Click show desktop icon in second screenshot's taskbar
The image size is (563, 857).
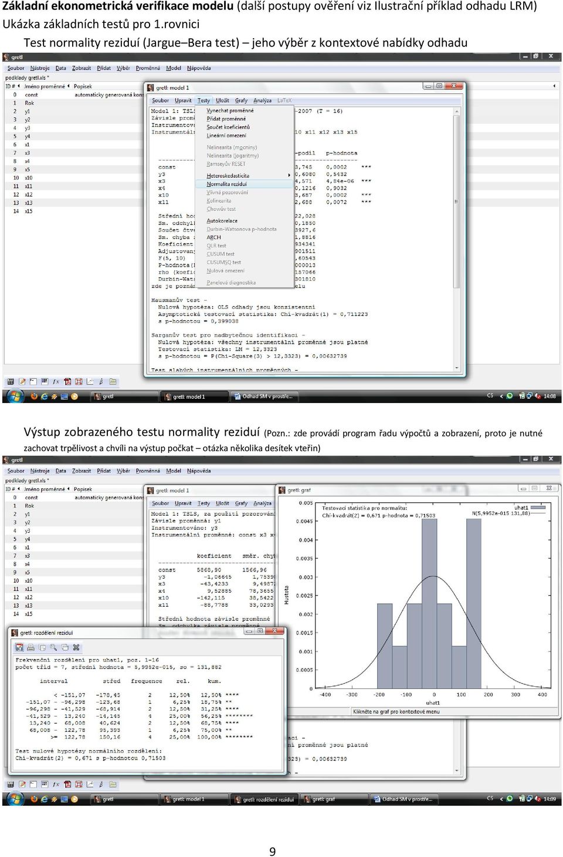[65, 799]
